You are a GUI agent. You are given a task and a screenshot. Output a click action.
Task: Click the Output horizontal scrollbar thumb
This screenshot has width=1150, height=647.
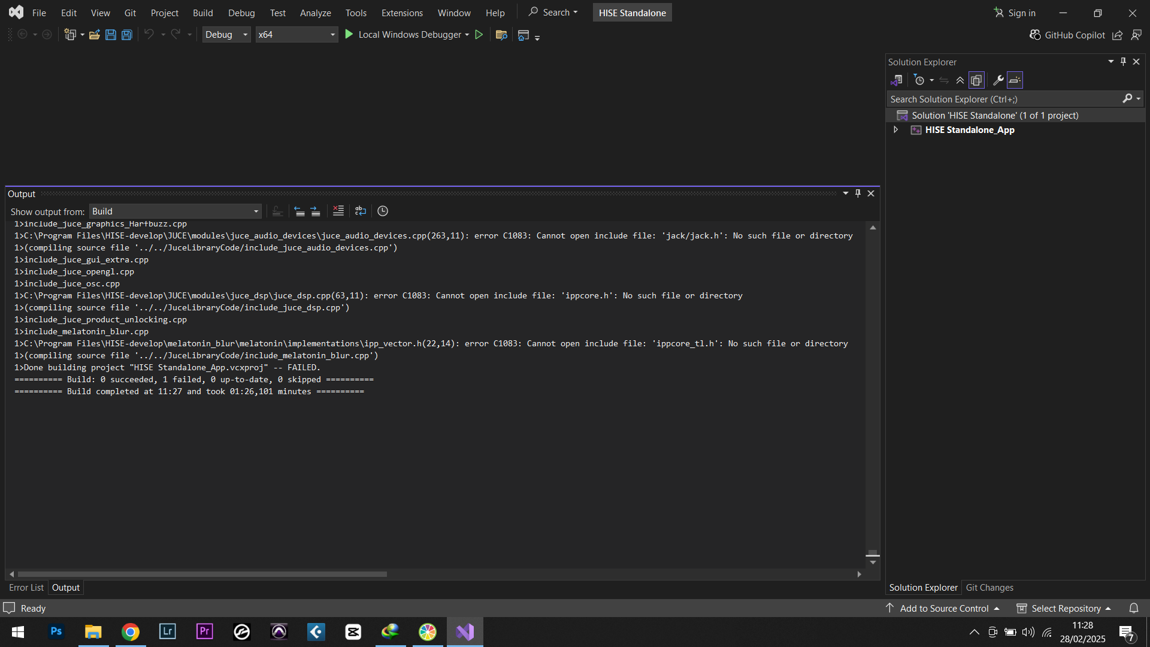(202, 574)
